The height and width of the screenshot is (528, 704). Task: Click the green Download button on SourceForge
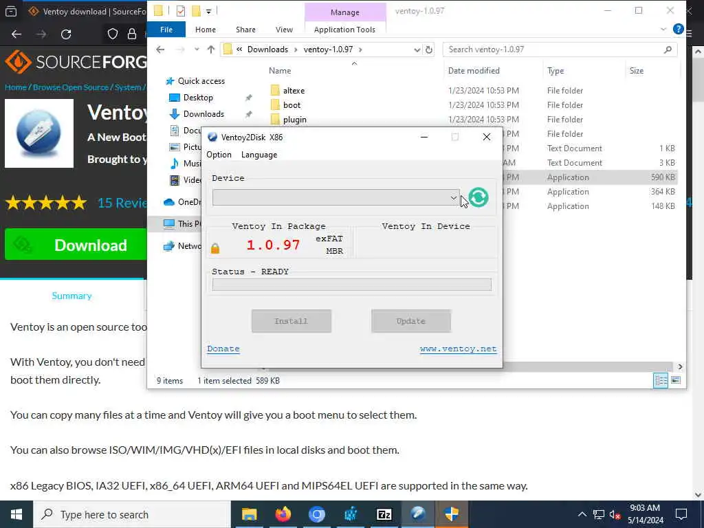click(76, 245)
